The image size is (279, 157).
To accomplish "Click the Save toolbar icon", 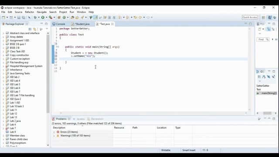I will [19, 17].
